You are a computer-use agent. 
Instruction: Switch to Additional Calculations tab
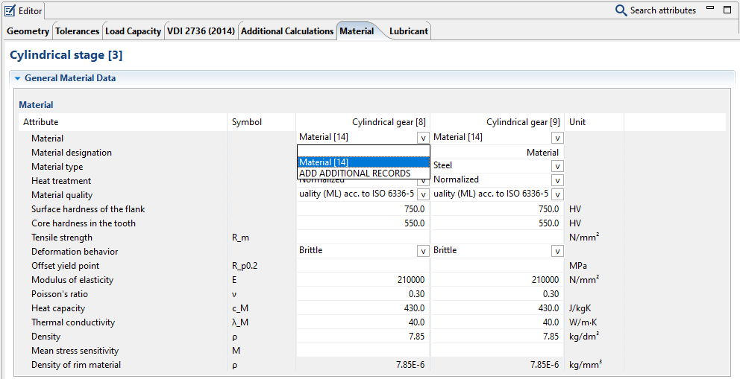coord(287,31)
